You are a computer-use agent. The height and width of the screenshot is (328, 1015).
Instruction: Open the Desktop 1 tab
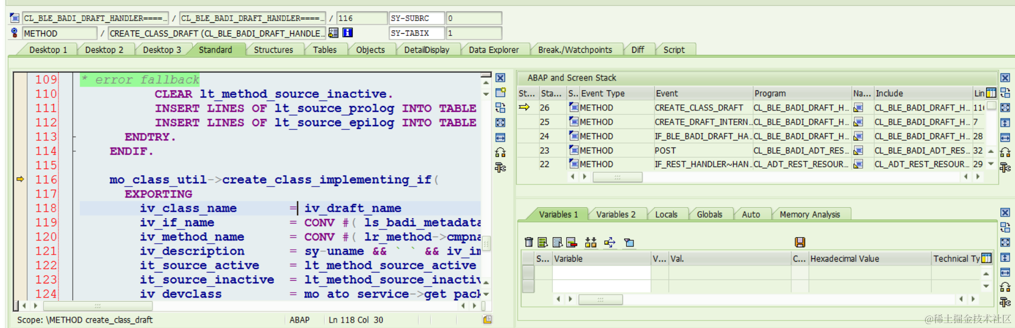[48, 49]
